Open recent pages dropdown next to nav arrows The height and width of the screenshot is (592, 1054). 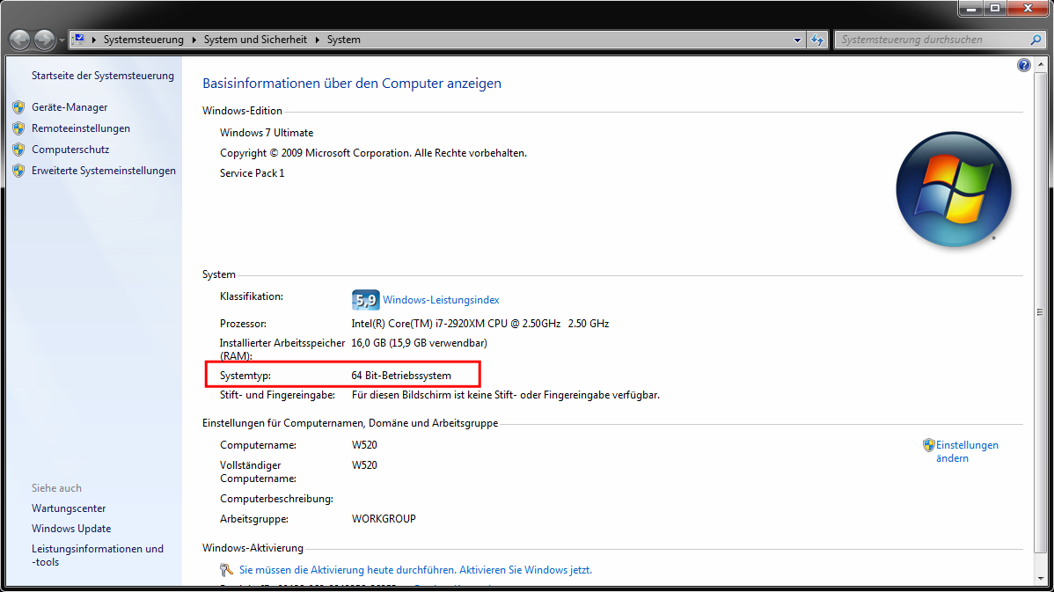point(62,40)
